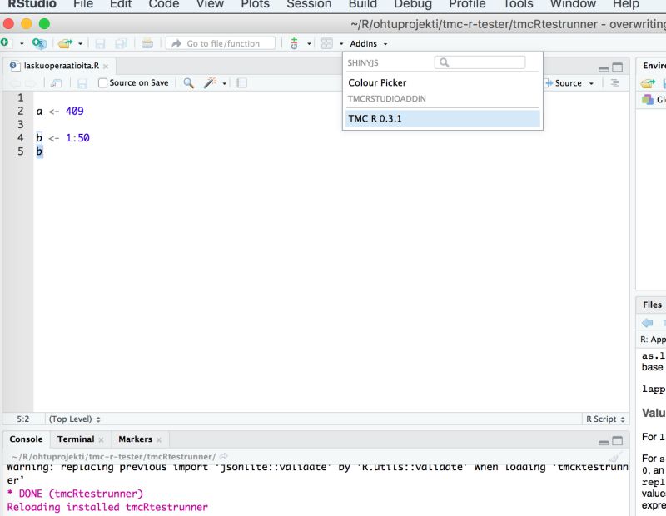Screen dimensions: 666x516
Task: Open the Session menu
Action: point(309,4)
